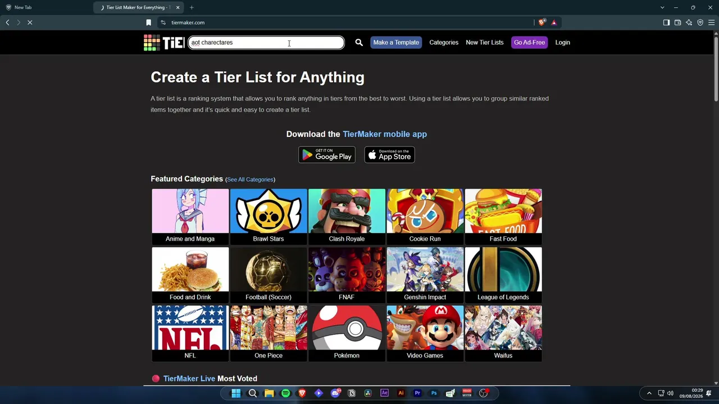Screen dimensions: 719x404
Task: Open the Fast Food category thumbnail
Action: tap(503, 217)
